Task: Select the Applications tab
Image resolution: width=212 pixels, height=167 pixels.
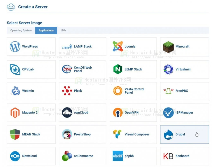Action: coord(46,30)
